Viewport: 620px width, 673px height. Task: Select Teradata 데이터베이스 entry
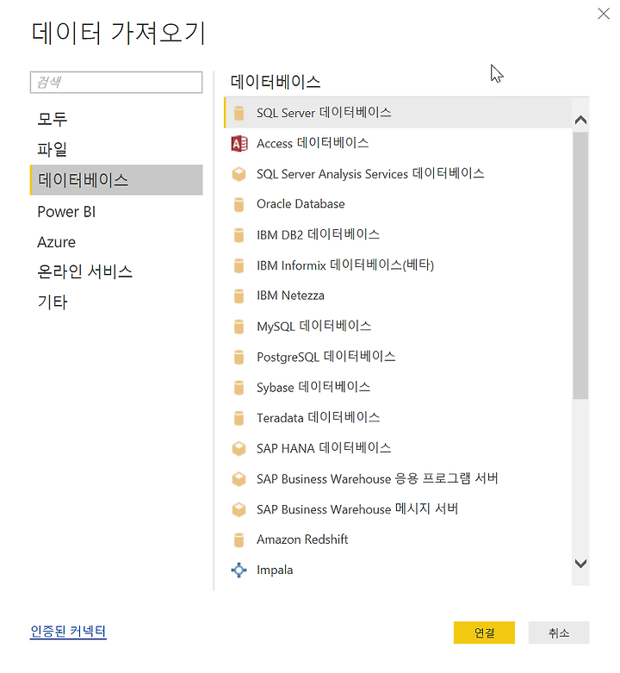[x=398, y=418]
